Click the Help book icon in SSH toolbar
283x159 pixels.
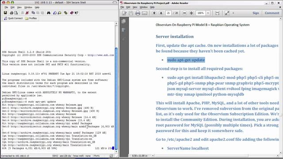click(x=72, y=13)
